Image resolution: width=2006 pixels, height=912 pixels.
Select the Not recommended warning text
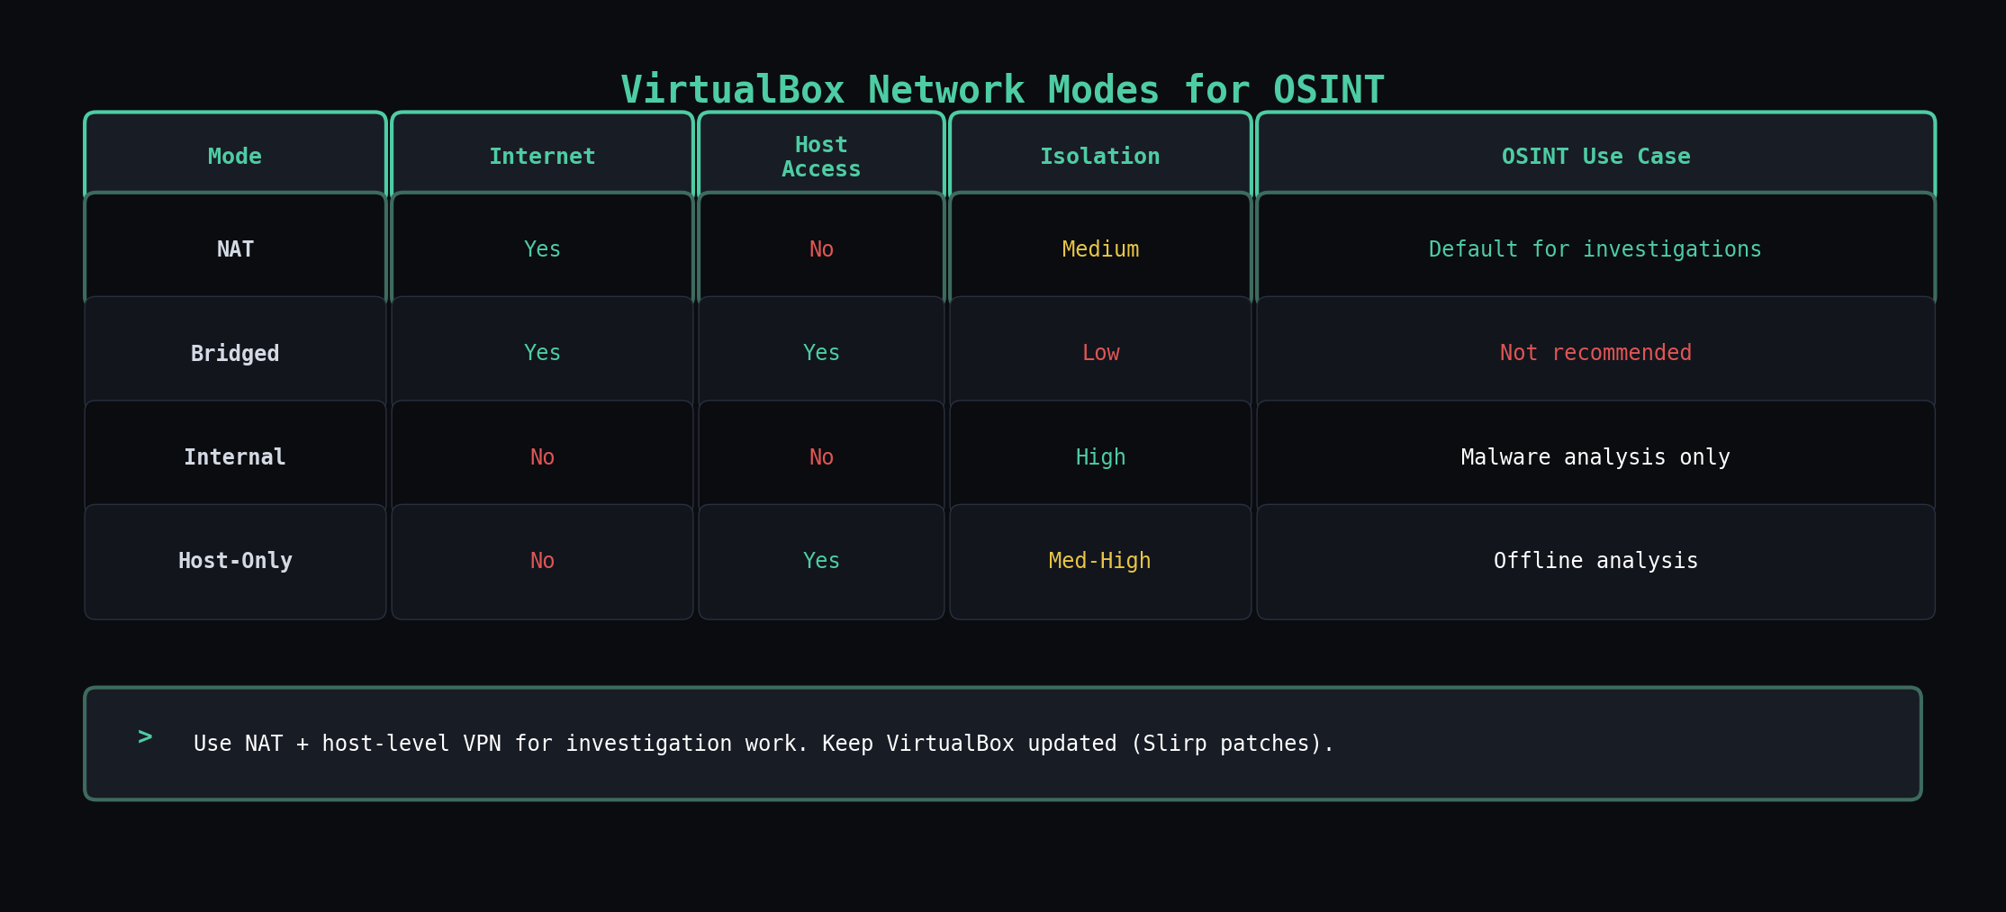[1595, 352]
